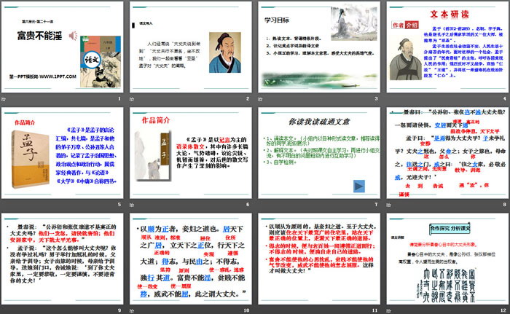Select slide 7 titled 你读我读疏通文意
Image resolution: width=510 pixels, height=314 pixels.
(x=319, y=153)
